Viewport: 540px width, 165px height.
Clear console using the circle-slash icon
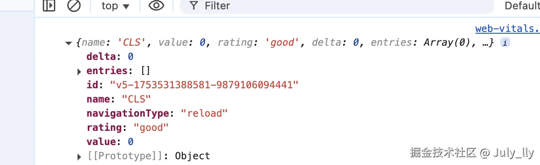pyautogui.click(x=74, y=6)
